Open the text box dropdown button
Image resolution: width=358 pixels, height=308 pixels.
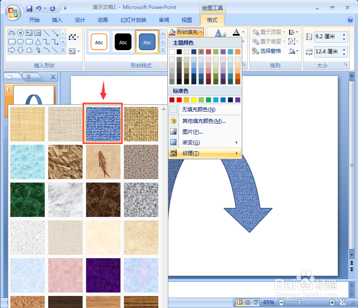[74, 51]
